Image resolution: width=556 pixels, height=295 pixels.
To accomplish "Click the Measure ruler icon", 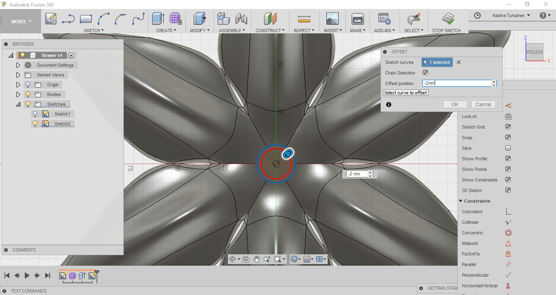I will (x=304, y=19).
